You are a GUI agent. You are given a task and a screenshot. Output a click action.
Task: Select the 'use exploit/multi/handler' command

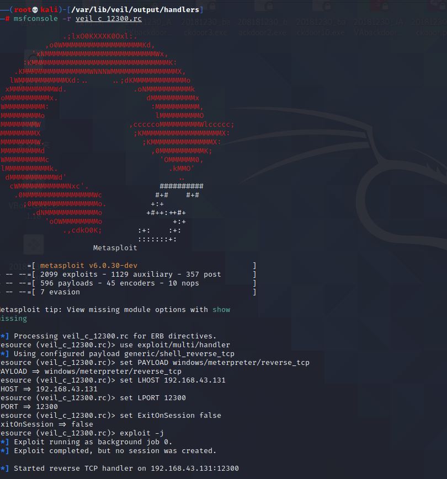pos(175,345)
